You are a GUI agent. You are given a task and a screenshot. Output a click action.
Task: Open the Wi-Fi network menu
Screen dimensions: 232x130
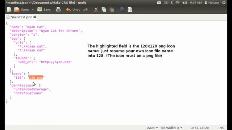click(177, 3)
